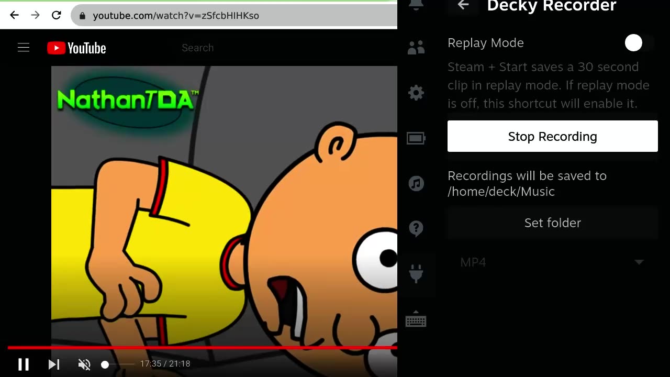The width and height of the screenshot is (670, 377).
Task: Click the padlock site info icon
Action: (82, 16)
